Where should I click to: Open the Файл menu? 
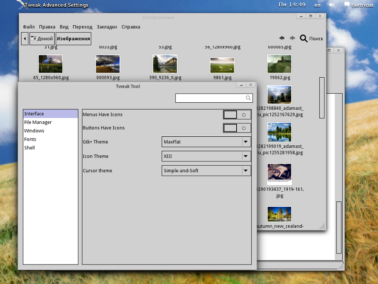tap(29, 27)
